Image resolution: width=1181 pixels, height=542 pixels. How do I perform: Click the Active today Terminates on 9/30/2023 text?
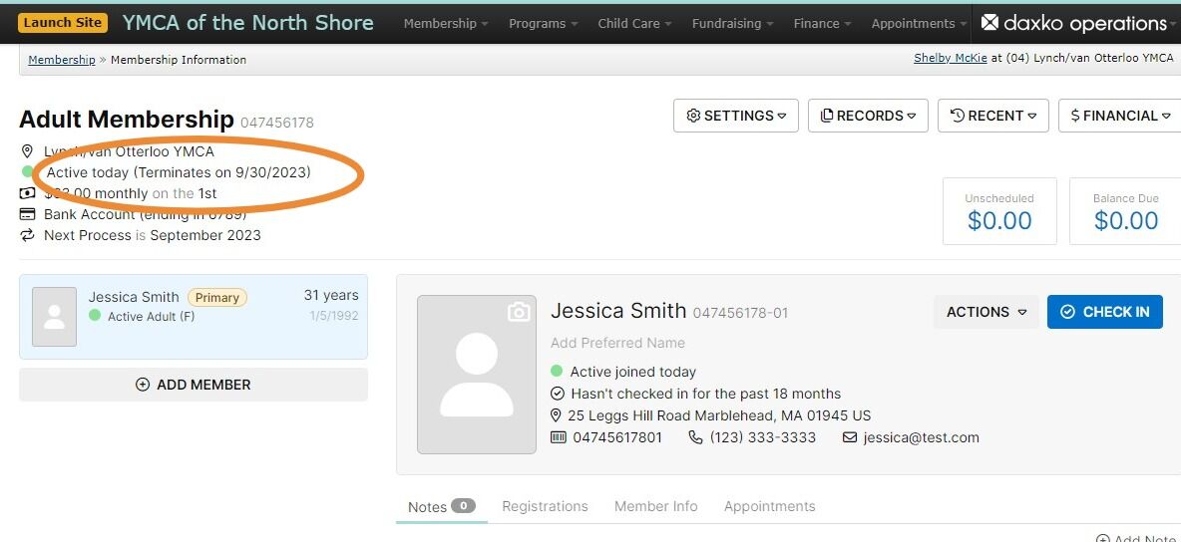[x=179, y=172]
